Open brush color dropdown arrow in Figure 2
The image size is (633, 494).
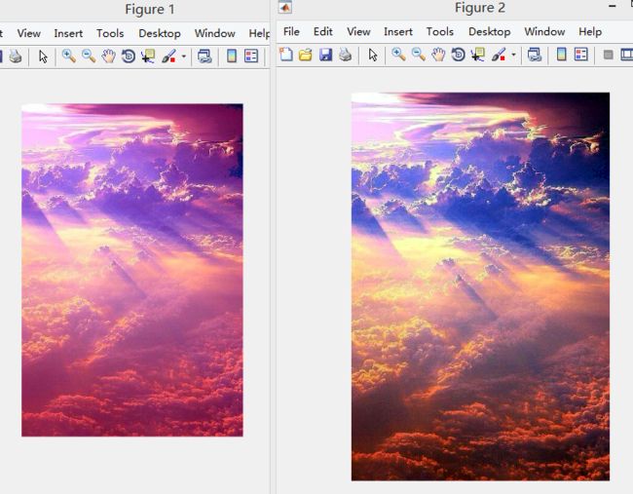coord(513,55)
